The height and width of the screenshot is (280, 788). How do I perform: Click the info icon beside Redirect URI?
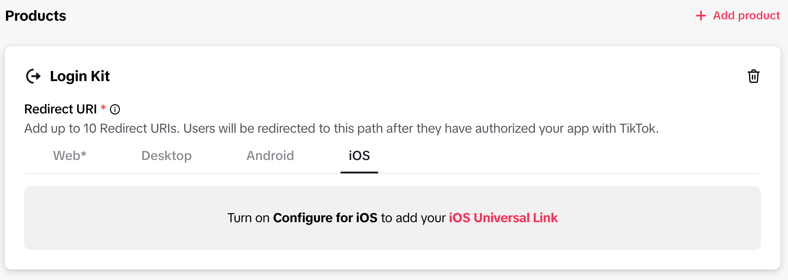point(115,109)
